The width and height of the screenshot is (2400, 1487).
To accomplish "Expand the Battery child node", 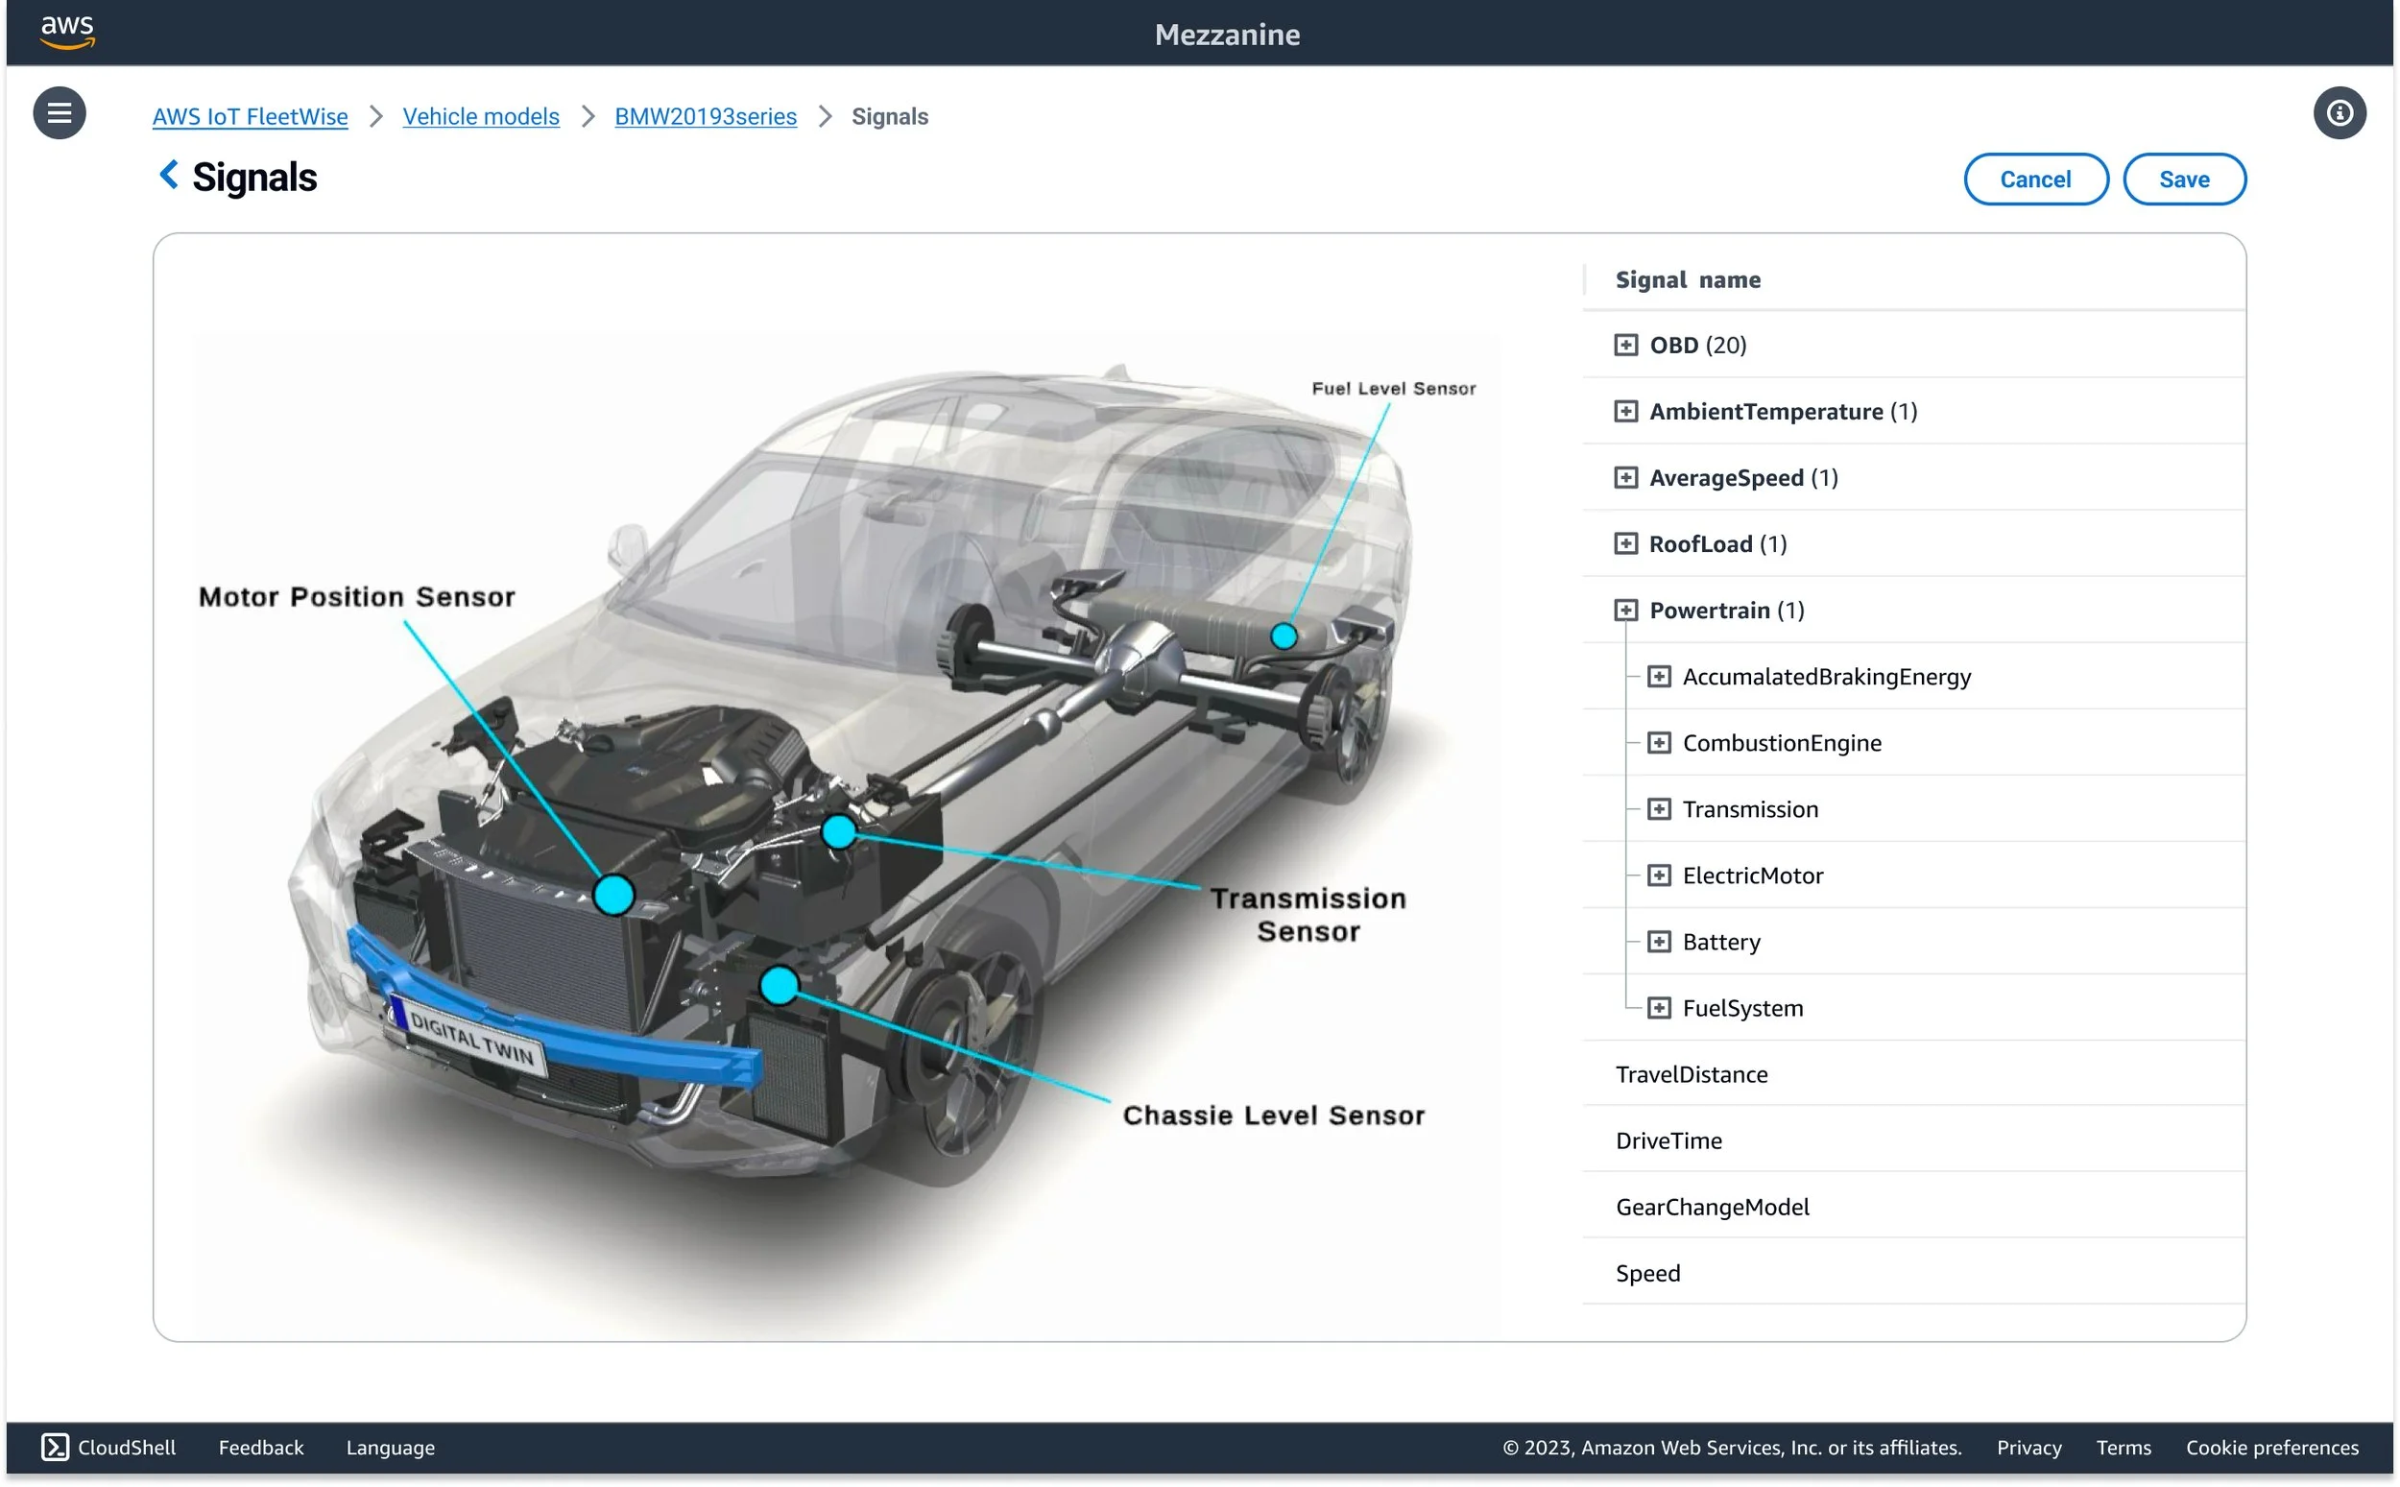I will point(1659,941).
